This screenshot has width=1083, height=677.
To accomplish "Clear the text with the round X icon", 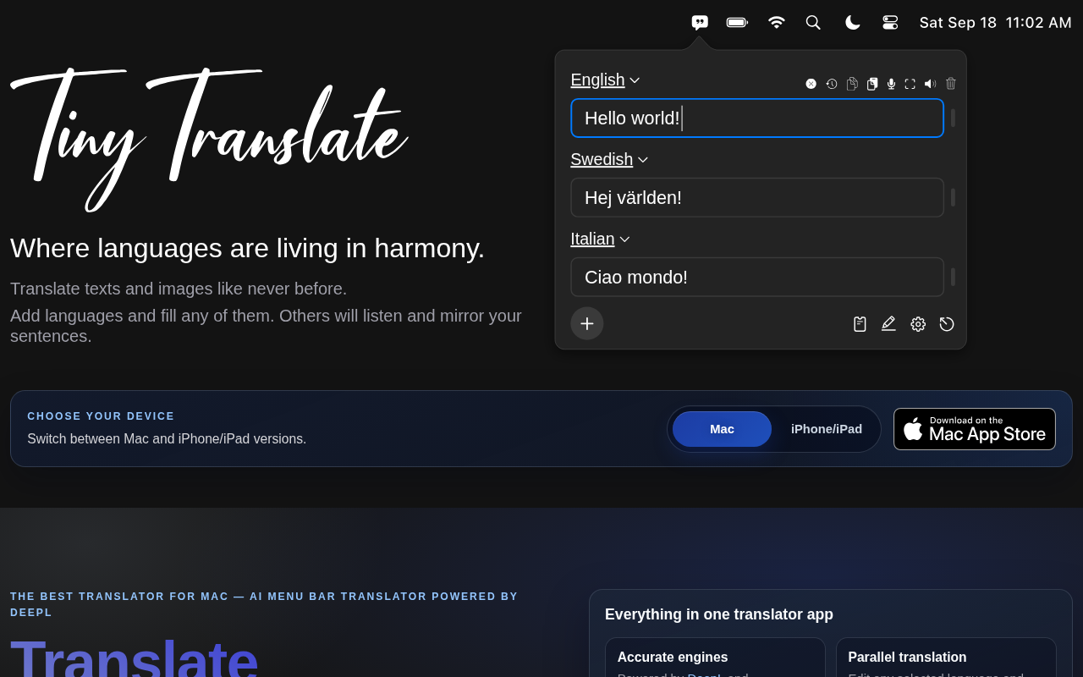I will tap(811, 84).
